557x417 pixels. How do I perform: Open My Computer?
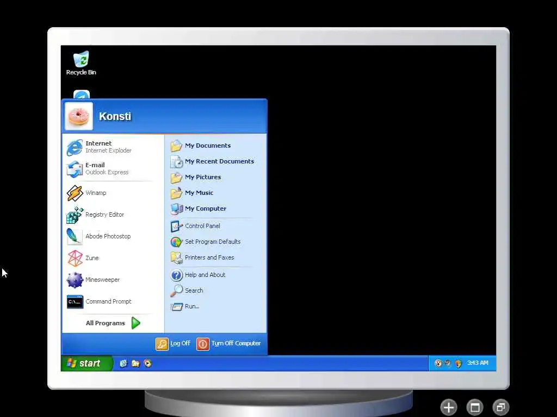coord(216,208)
